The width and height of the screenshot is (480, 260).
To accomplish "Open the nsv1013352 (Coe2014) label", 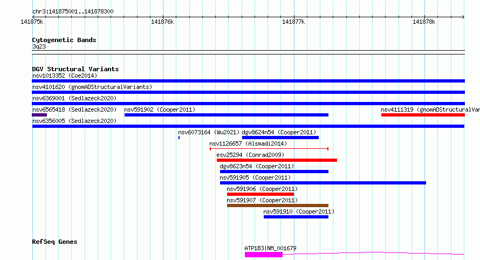I will point(65,76).
